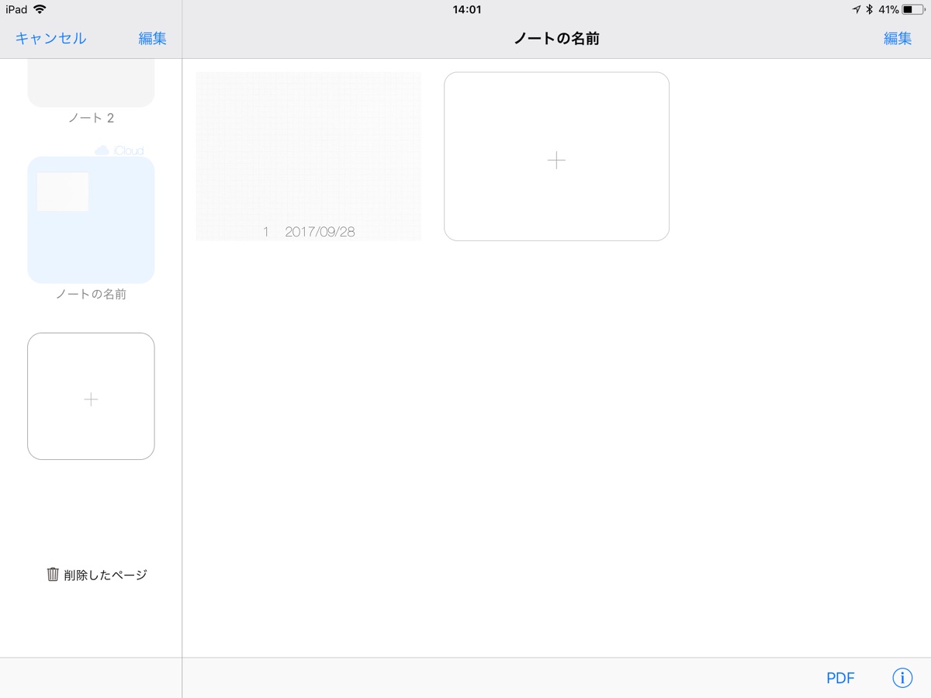Export the notebook via PDF button
Screen dimensions: 931x698
coord(840,679)
